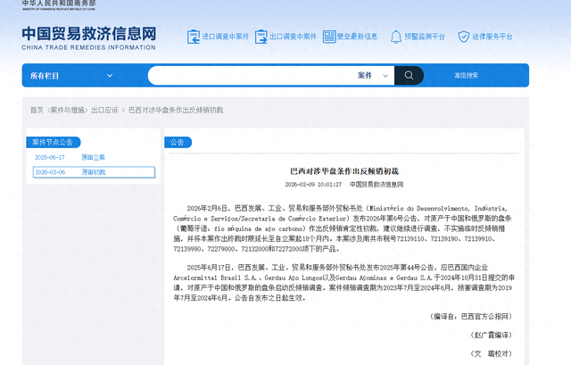Viewport: 571px width, 365px height.
Task: Open the 案件 search type dropdown
Action: (x=373, y=75)
